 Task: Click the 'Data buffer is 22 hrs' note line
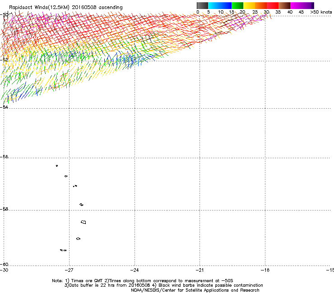tap(163, 285)
